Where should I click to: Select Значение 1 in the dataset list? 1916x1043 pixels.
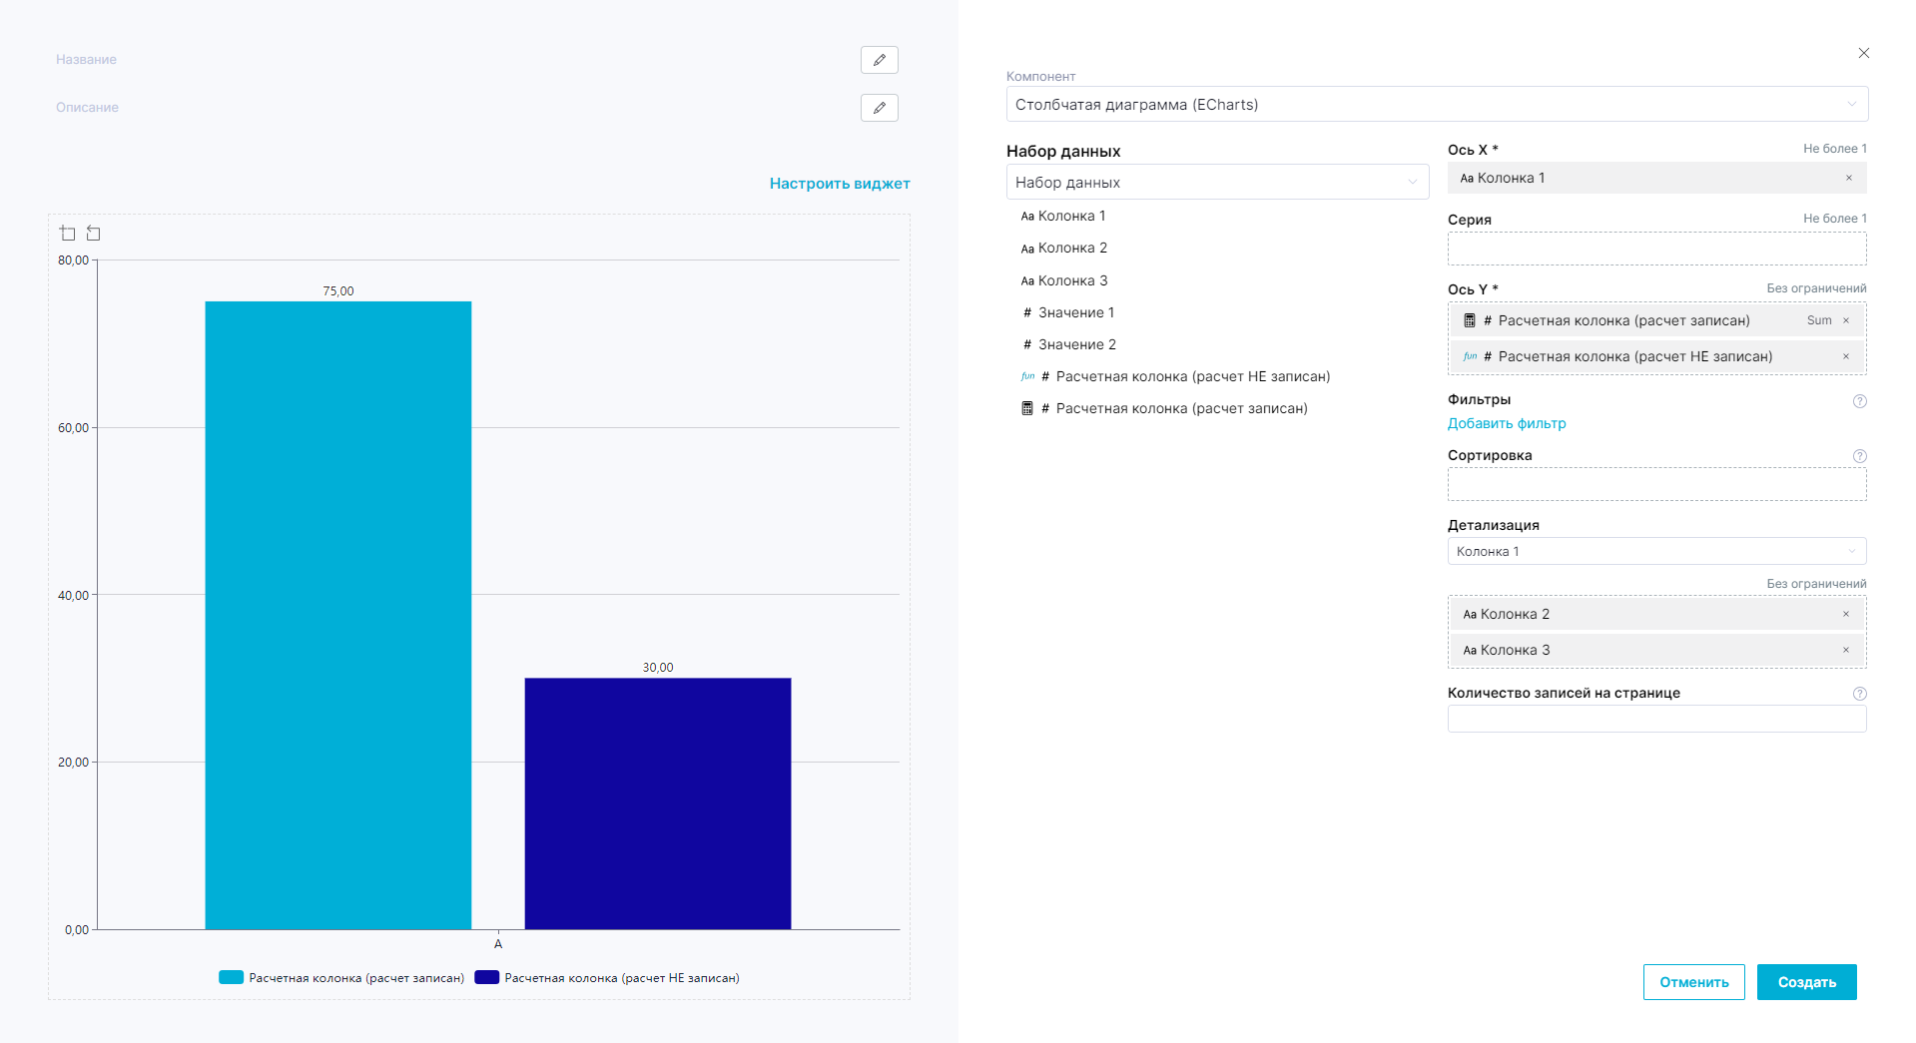tap(1075, 313)
